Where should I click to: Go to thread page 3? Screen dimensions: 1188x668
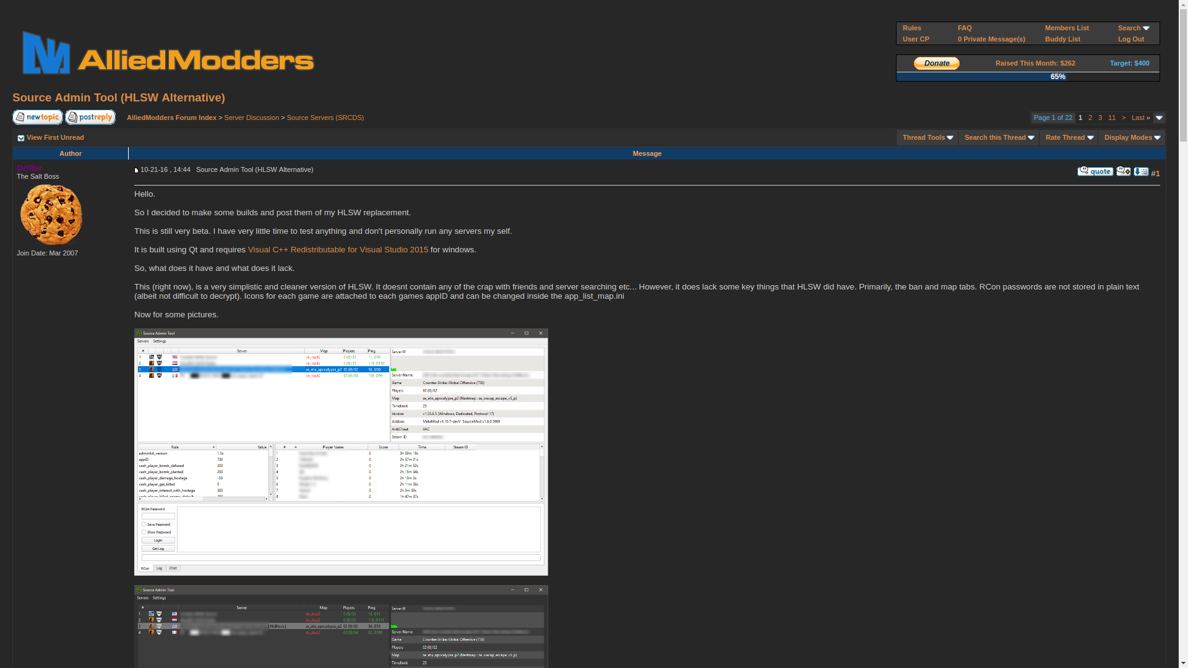tap(1100, 118)
